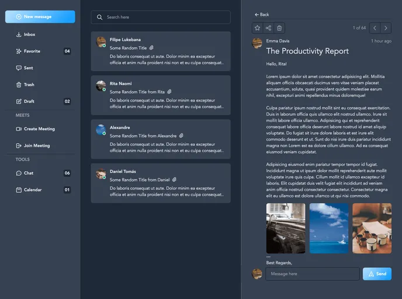Open the ocean and sky image attachment
This screenshot has width=402, height=299.
tap(329, 228)
